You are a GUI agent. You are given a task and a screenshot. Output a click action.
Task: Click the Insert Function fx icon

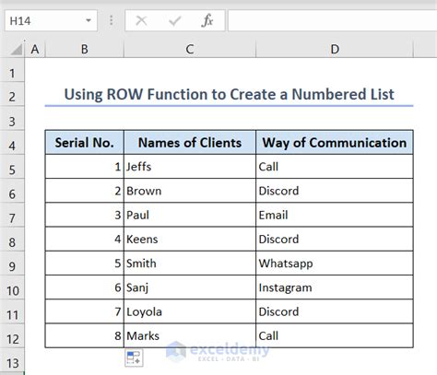tap(207, 21)
